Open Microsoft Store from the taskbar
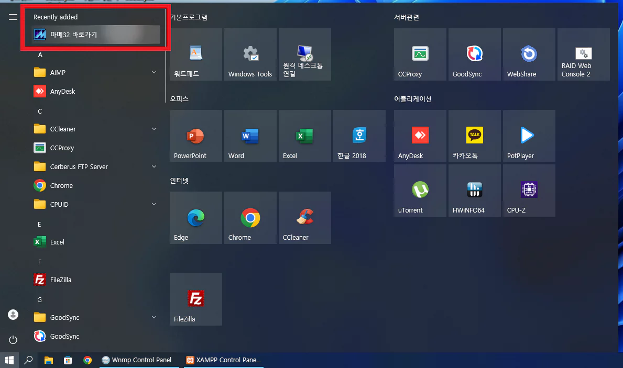 (x=68, y=360)
